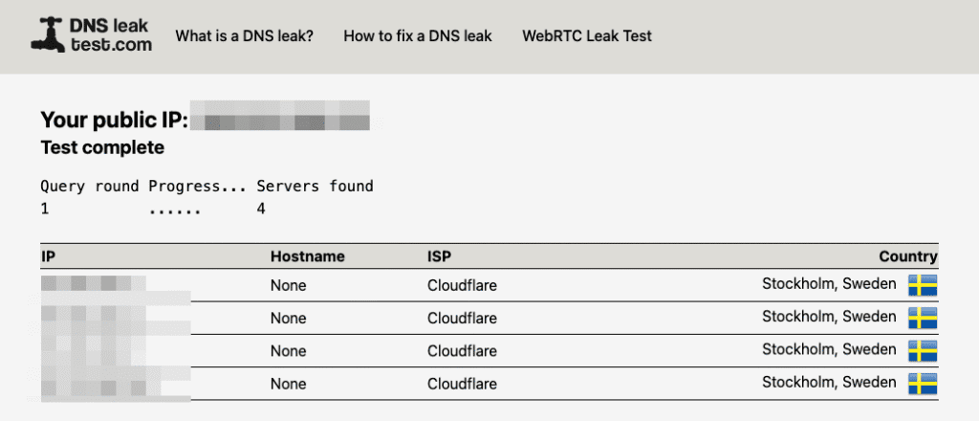Image resolution: width=979 pixels, height=421 pixels.
Task: Click the "DNS leak test.com" site title text
Action: (111, 36)
